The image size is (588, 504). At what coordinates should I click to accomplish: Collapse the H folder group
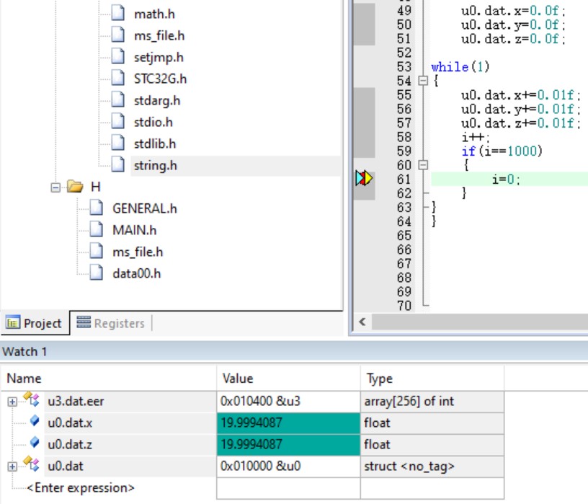click(x=55, y=187)
